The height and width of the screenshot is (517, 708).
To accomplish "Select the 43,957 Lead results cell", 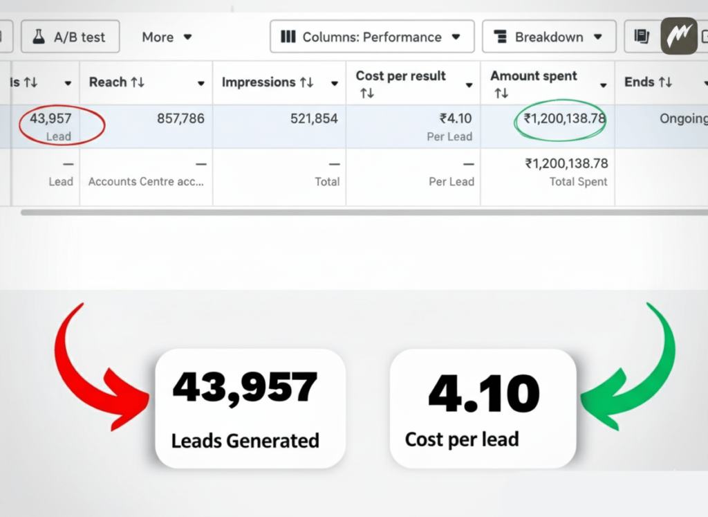I will [50, 126].
